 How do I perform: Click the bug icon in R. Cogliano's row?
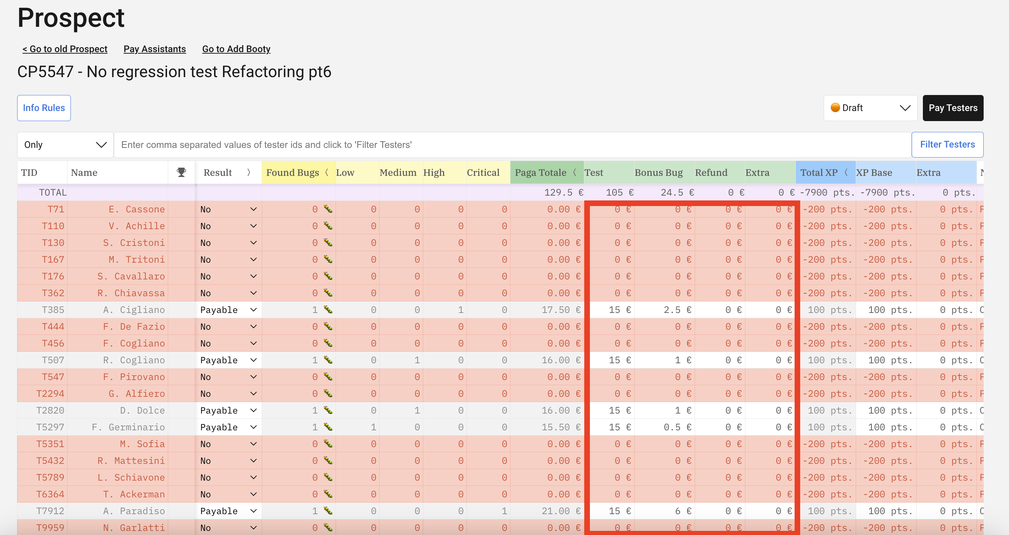(x=328, y=360)
